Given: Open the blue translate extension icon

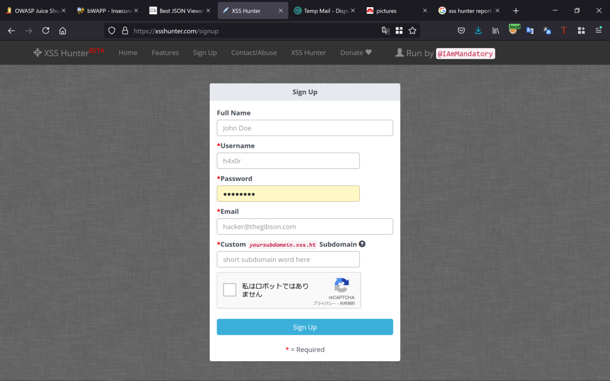Looking at the screenshot, I should coord(530,30).
